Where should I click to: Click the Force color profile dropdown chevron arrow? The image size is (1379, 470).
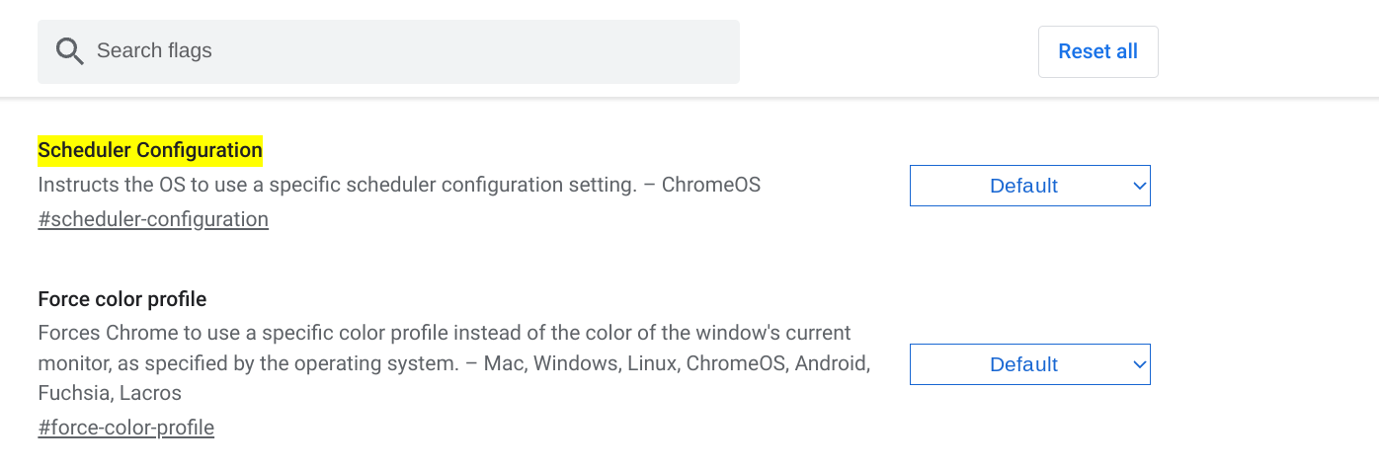pos(1139,364)
